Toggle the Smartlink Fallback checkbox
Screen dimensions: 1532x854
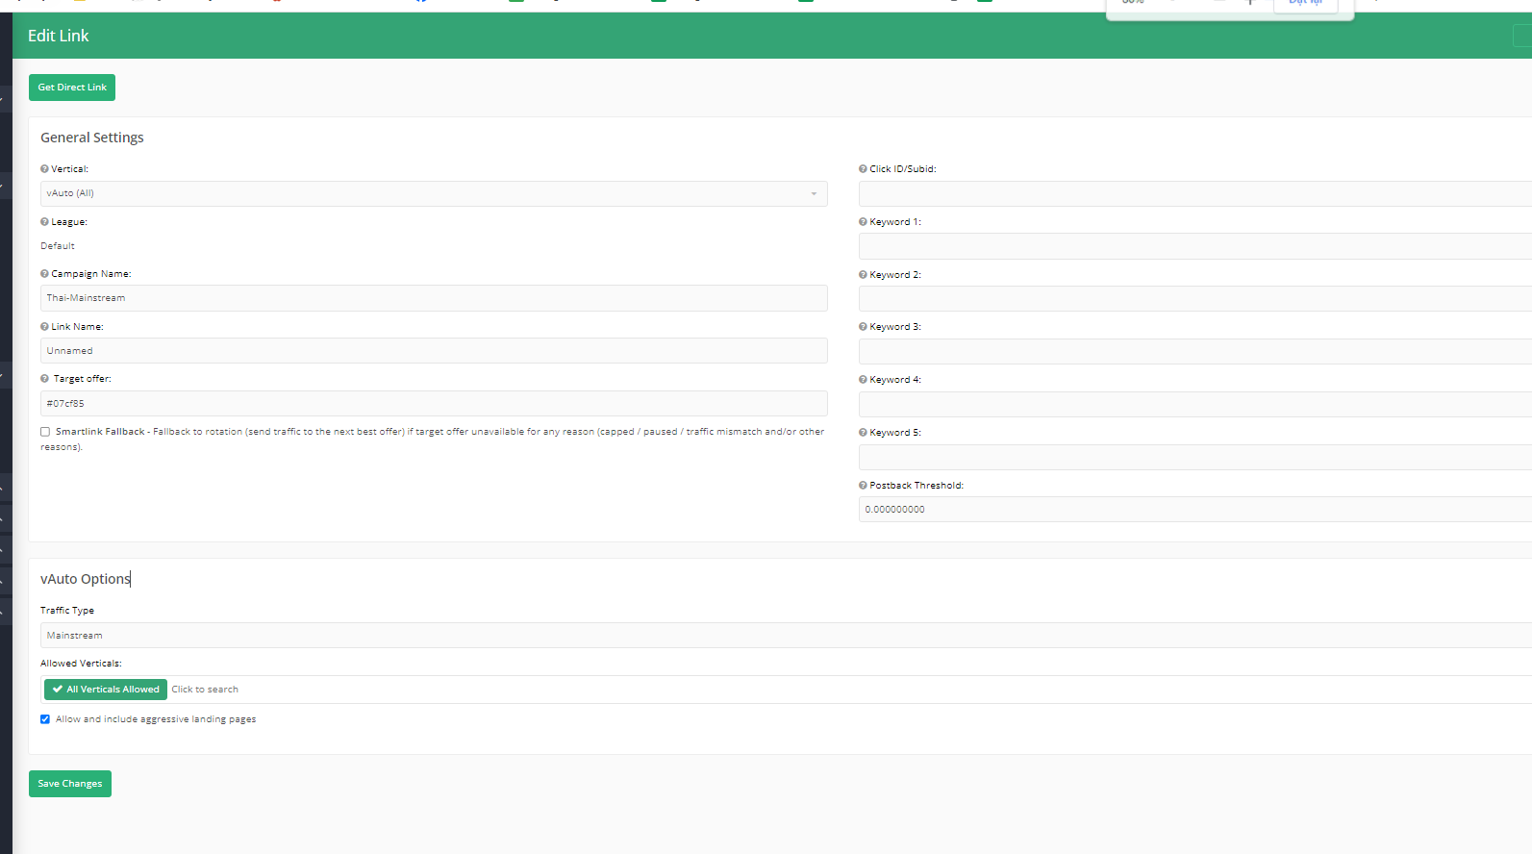[45, 432]
